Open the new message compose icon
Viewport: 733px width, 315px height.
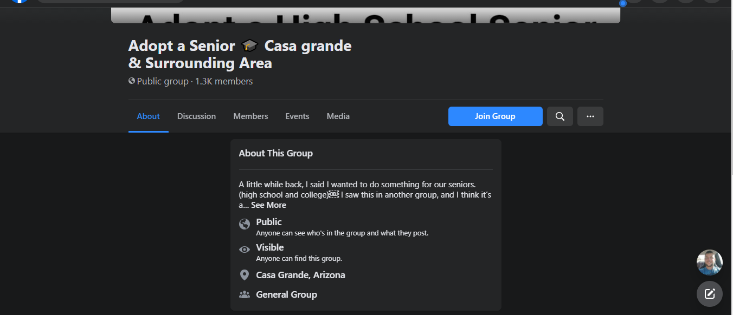point(709,294)
